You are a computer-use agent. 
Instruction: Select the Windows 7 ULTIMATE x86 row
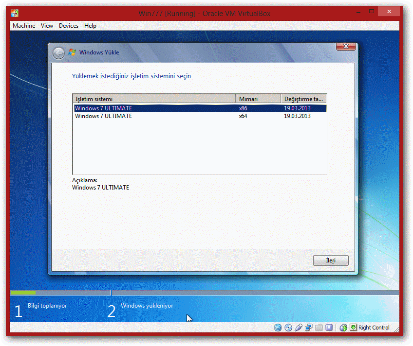click(200, 108)
